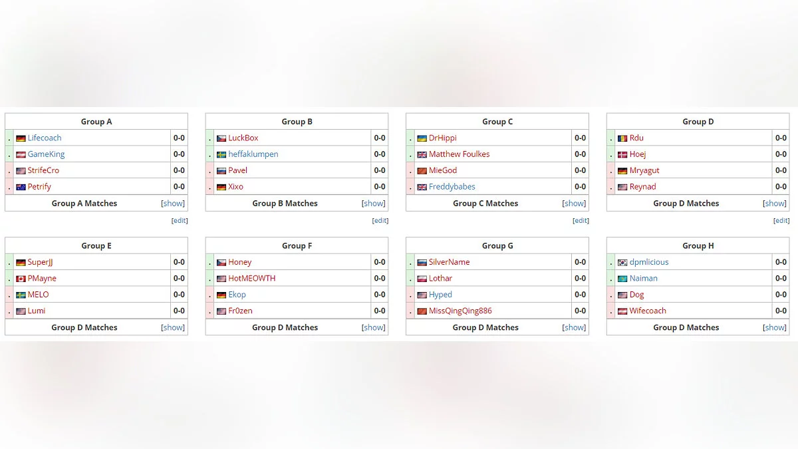Viewport: 798px width, 449px height.
Task: Click the South Korean flag beside dpmlicious
Action: pos(622,263)
